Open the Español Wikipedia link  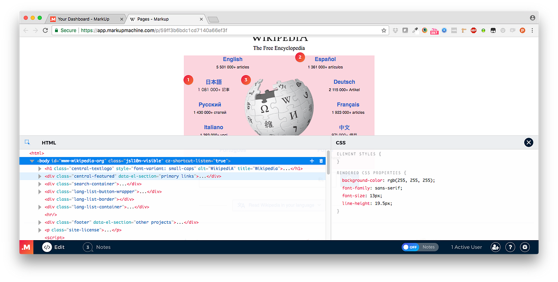pos(325,59)
